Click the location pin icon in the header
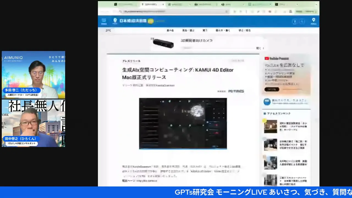 click(313, 21)
